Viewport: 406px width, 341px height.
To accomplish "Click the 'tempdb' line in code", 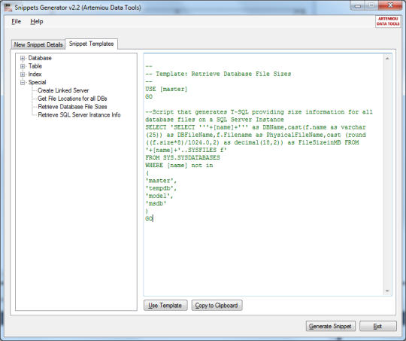I will tap(161, 188).
